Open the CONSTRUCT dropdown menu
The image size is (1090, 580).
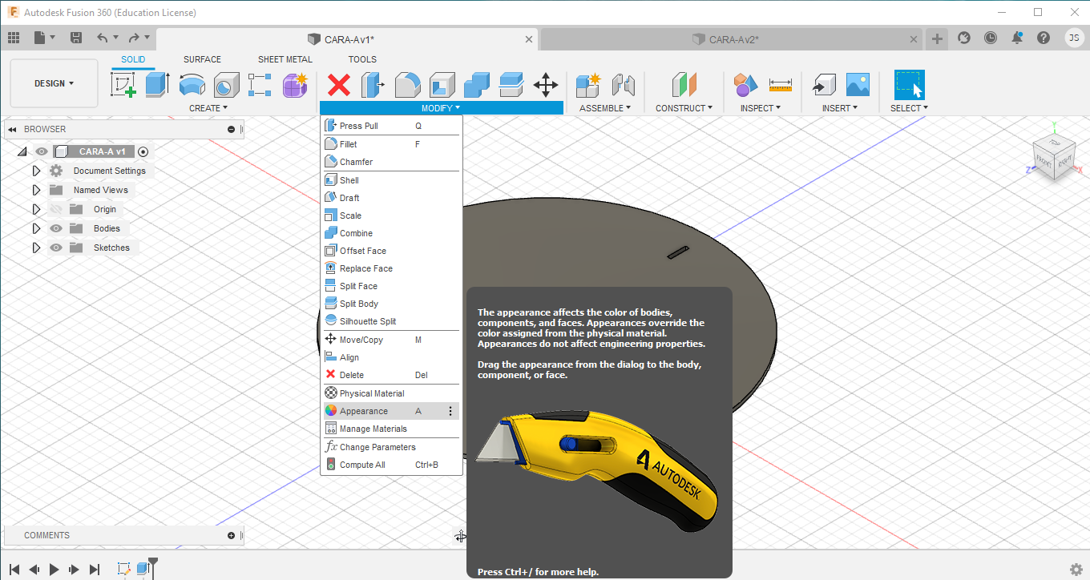684,108
